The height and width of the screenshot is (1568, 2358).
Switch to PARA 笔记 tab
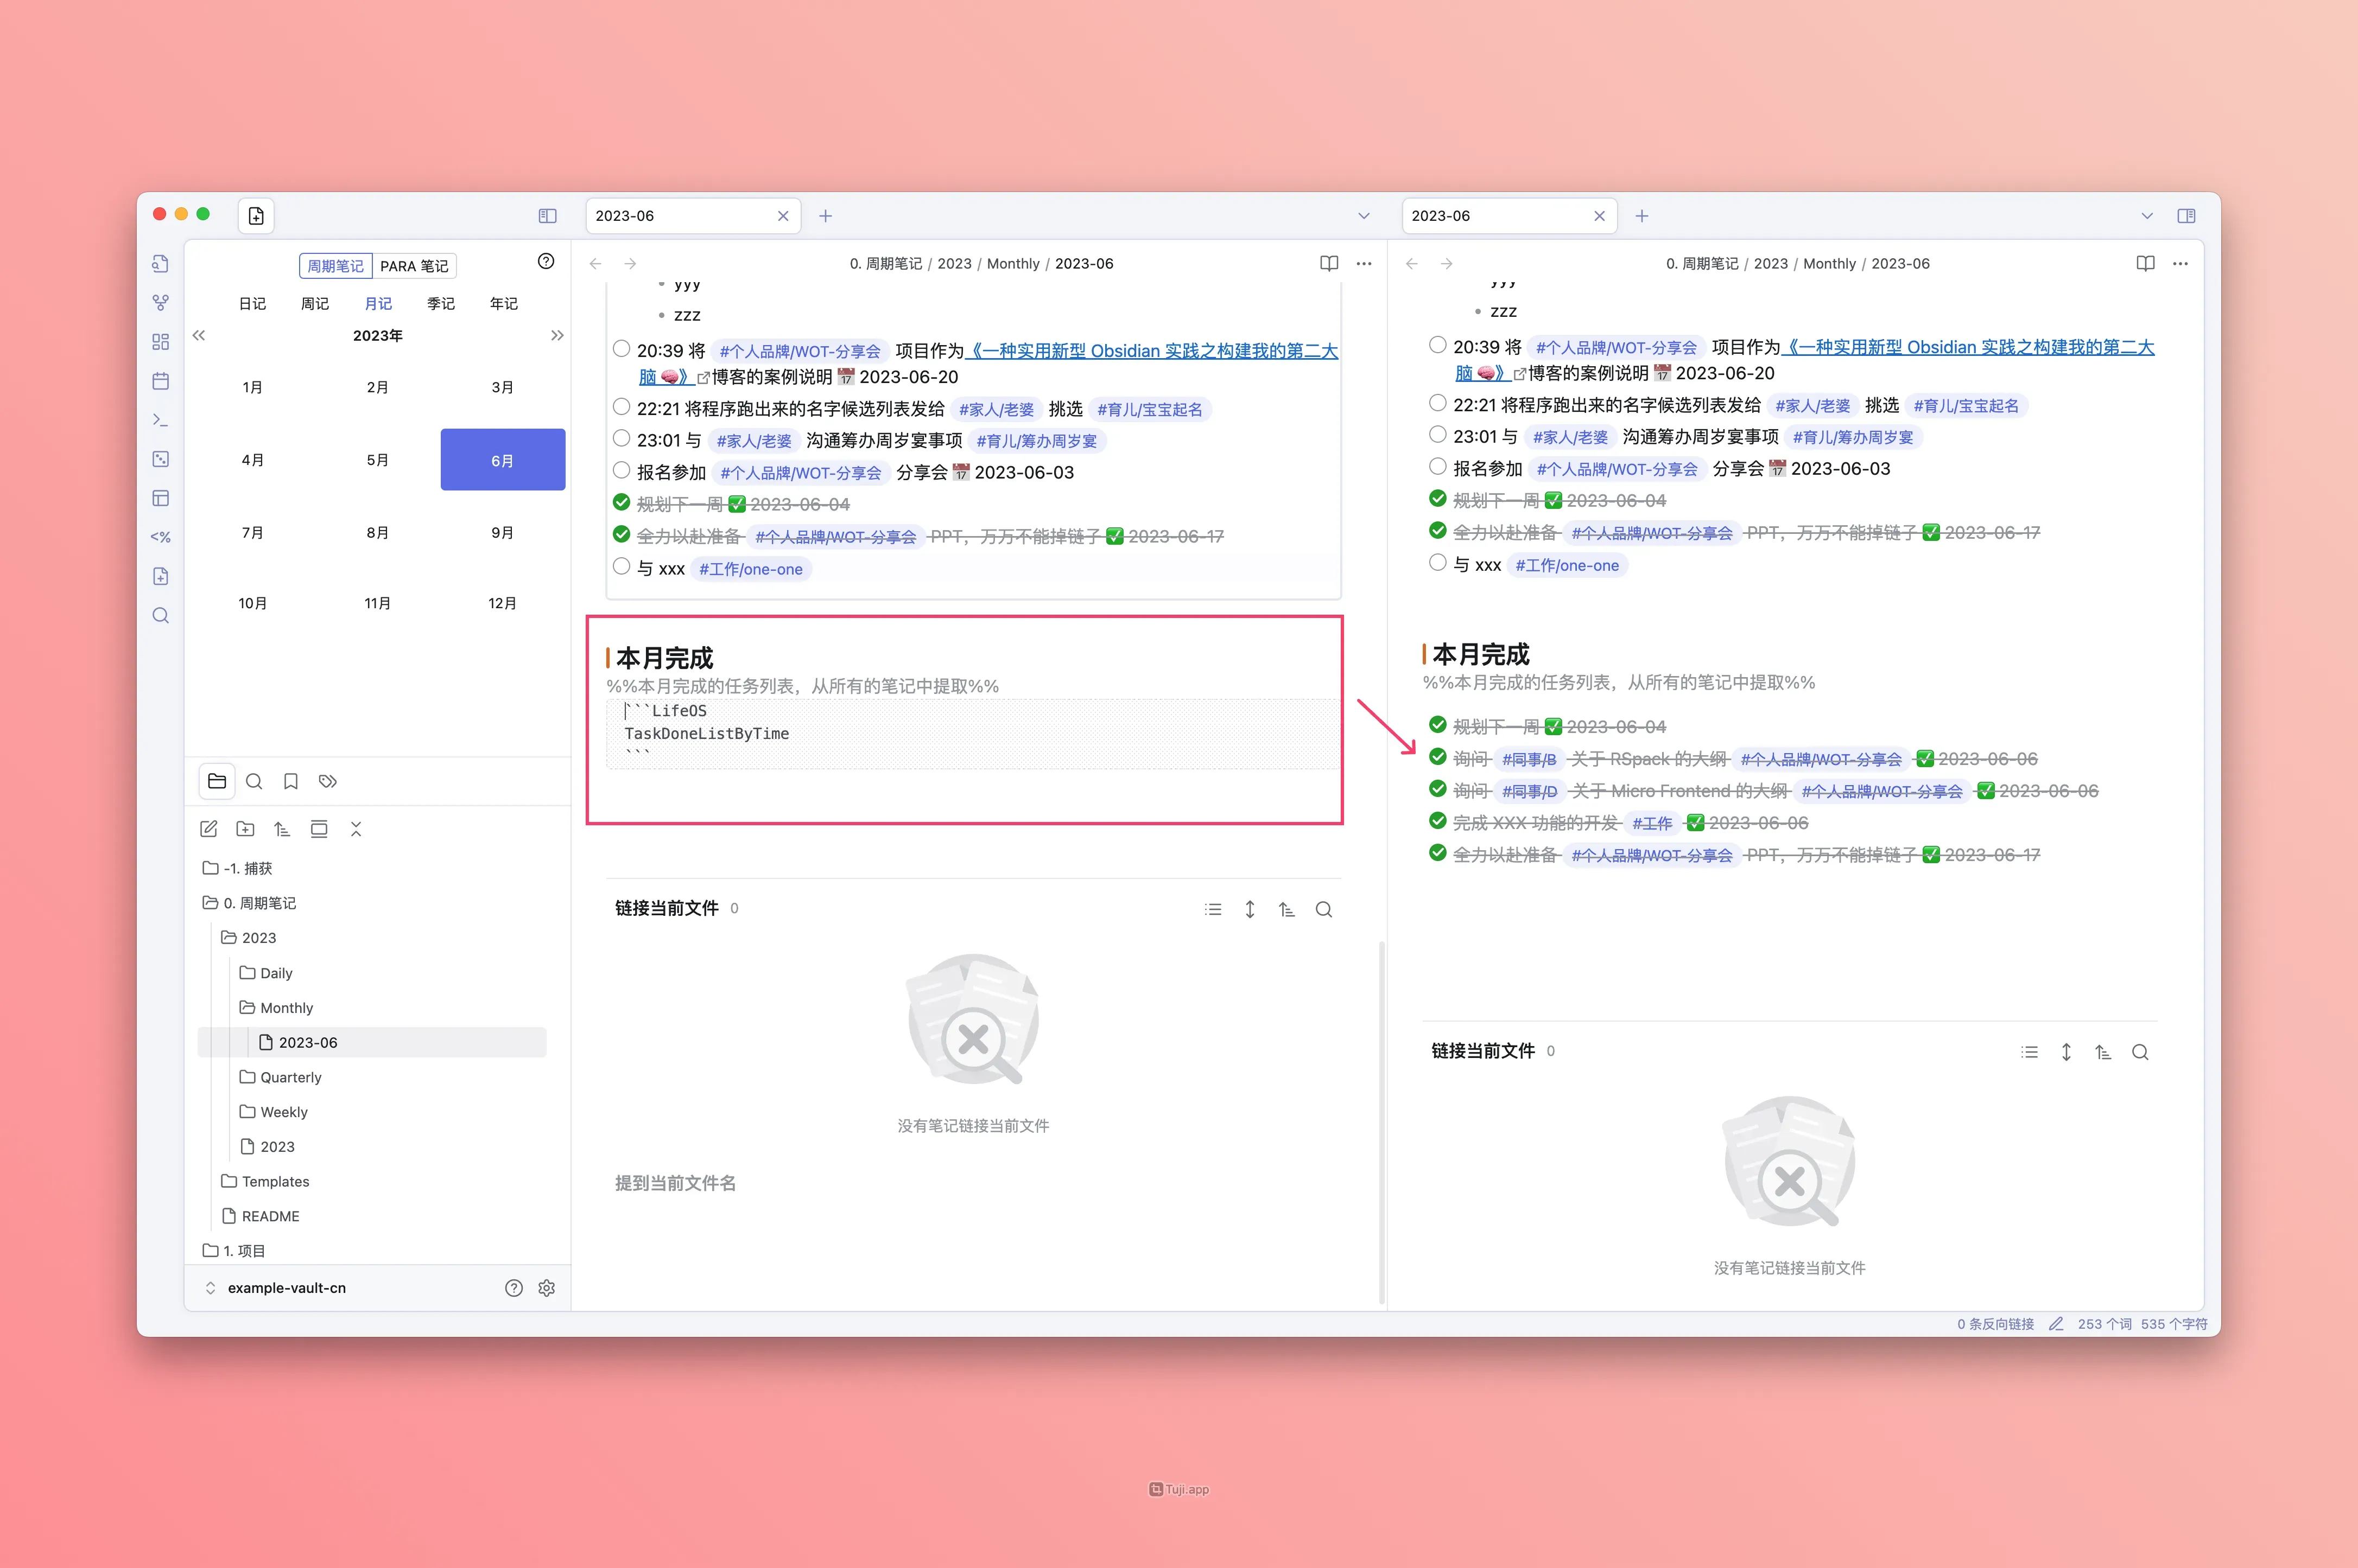414,266
